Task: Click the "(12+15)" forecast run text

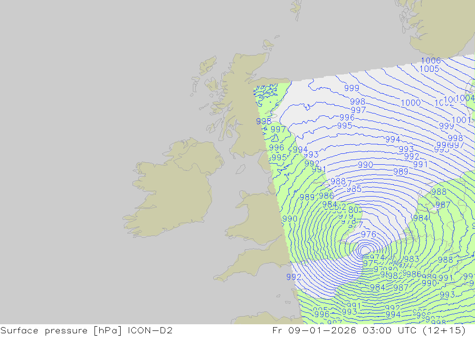Action: (x=444, y=330)
